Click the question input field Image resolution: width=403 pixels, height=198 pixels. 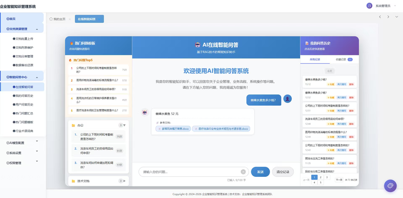pos(193,172)
